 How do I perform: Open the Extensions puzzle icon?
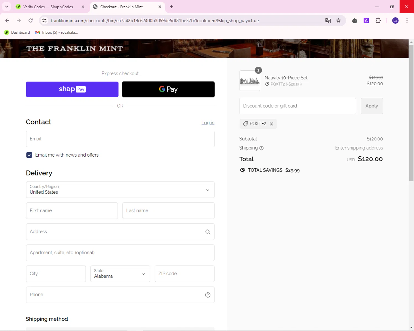(x=378, y=21)
